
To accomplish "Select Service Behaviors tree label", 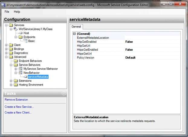I will pos(30,65).
